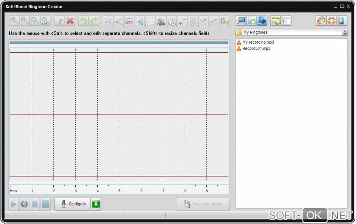Screen dimensions: 356x224
Task: Click the green window with globe icon
Action: click(x=276, y=21)
